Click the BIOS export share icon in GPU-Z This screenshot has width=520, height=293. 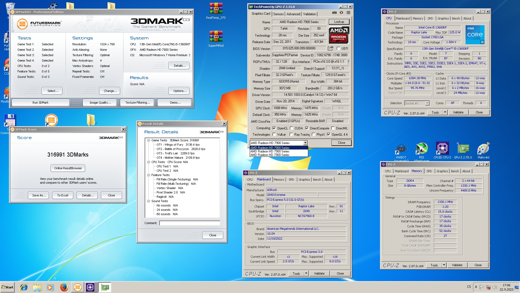pyautogui.click(x=330, y=48)
